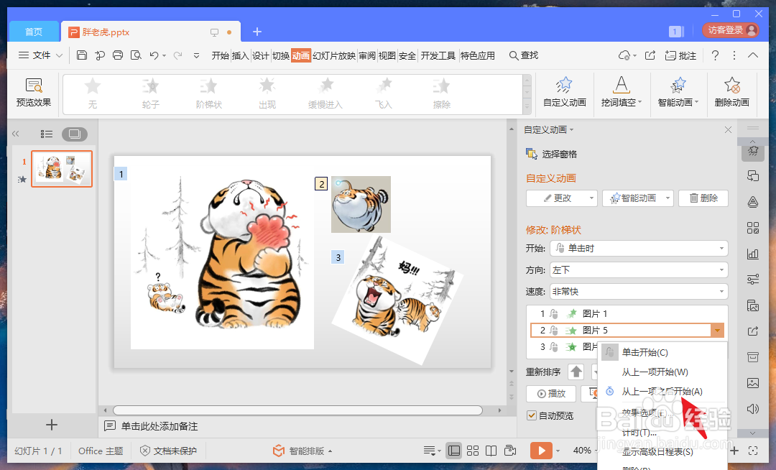This screenshot has height=470, width=776.
Task: Add a new slide with plus icon
Action: [52, 425]
